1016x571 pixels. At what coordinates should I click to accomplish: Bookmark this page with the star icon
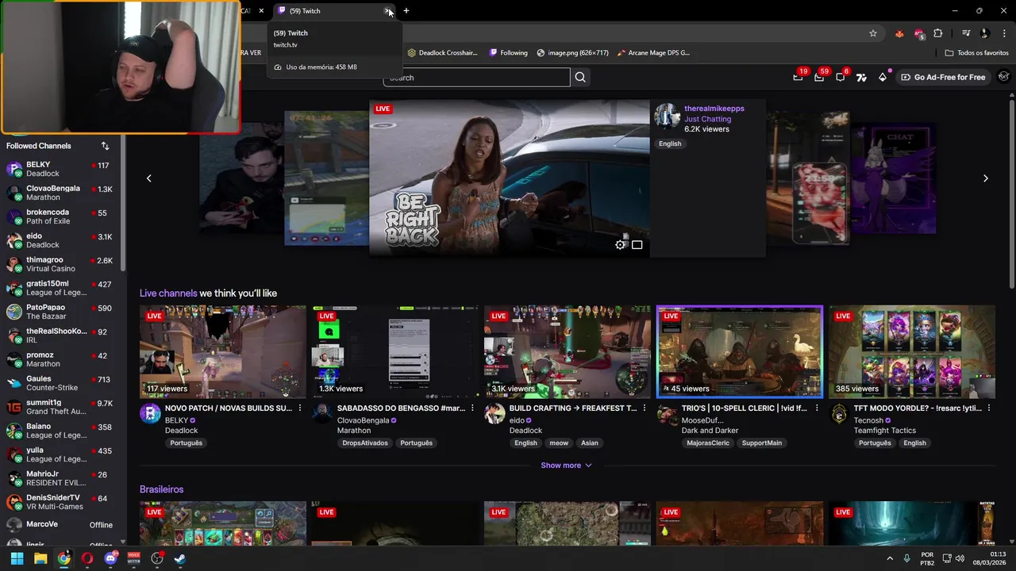873,33
